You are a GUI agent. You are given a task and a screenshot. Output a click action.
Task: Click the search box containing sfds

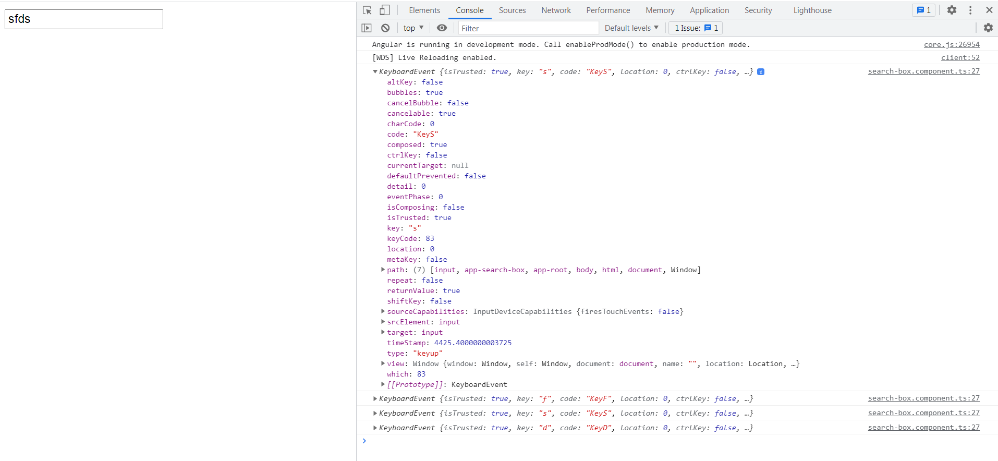pyautogui.click(x=84, y=19)
